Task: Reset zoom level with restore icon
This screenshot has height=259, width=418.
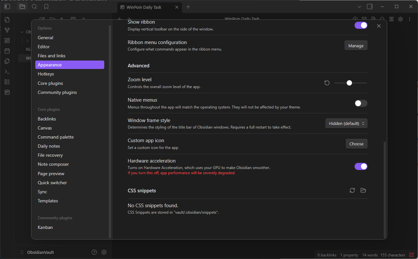Action: pyautogui.click(x=327, y=83)
